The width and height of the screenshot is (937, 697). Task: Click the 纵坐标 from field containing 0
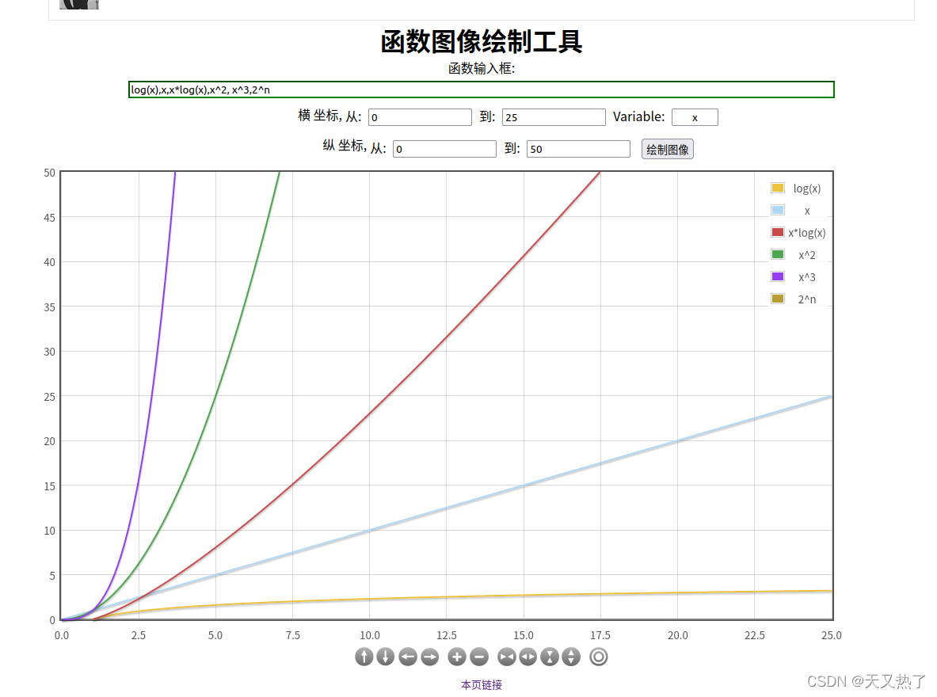coord(444,149)
